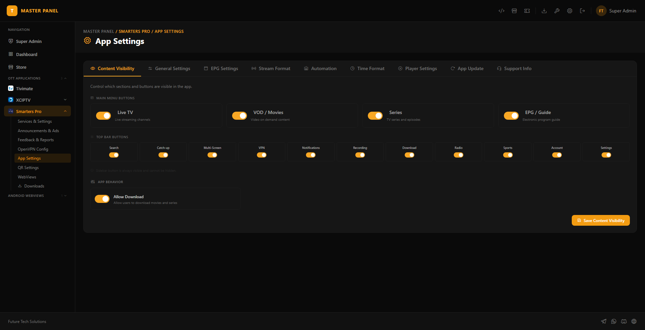This screenshot has width=645, height=330.
Task: Open WebViews in sidebar
Action: click(42, 177)
